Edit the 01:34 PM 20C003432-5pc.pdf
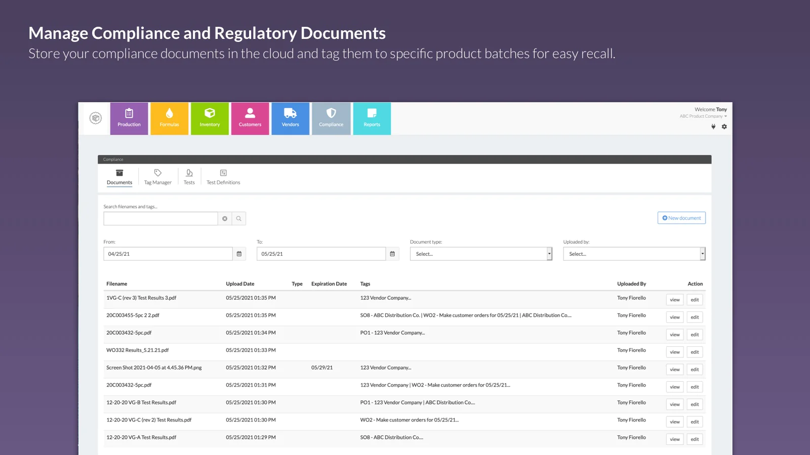This screenshot has height=455, width=810. point(695,335)
